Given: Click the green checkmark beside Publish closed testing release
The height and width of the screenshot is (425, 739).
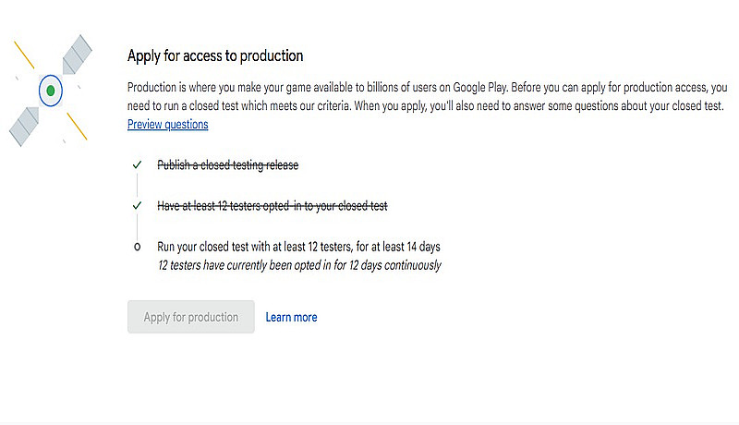Looking at the screenshot, I should tap(137, 164).
